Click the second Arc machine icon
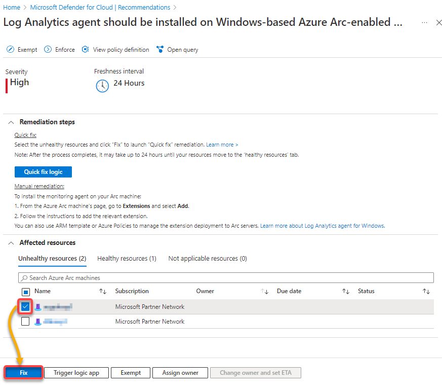442x389 pixels. click(x=38, y=322)
